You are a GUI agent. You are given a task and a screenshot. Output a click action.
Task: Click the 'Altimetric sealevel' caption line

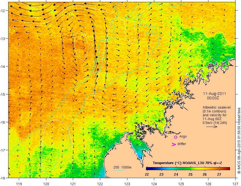(217, 107)
